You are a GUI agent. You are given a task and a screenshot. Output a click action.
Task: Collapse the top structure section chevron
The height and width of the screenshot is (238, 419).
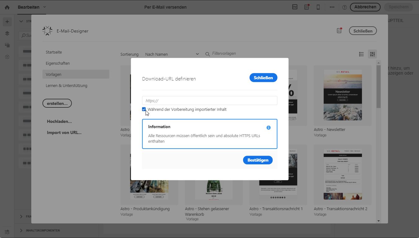(x=21, y=21)
